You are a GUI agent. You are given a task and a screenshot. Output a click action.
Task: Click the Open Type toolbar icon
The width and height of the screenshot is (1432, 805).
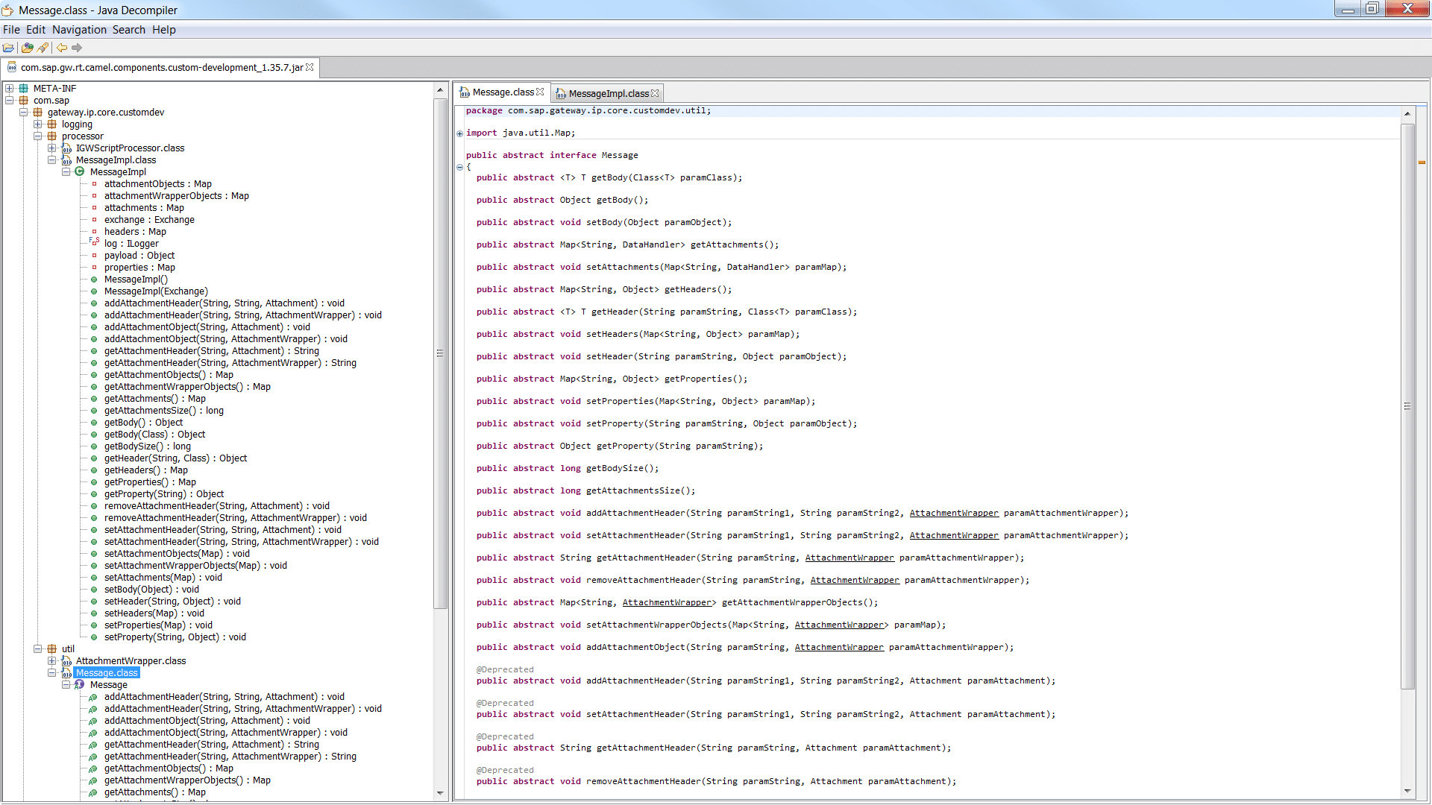pyautogui.click(x=27, y=48)
